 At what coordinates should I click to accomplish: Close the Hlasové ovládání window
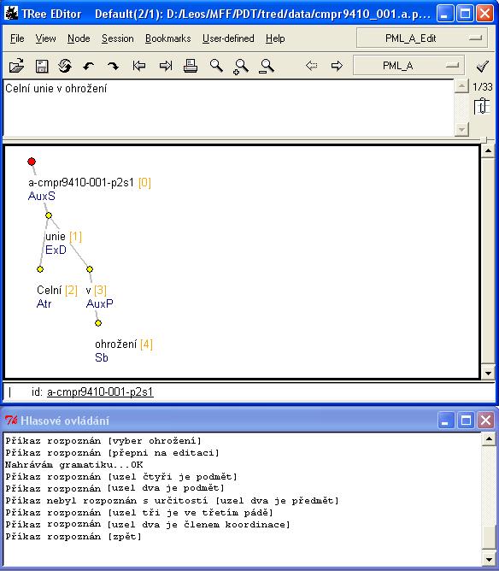(485, 421)
